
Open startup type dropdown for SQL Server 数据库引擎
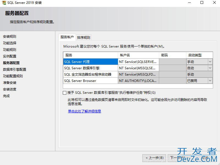point(210,68)
